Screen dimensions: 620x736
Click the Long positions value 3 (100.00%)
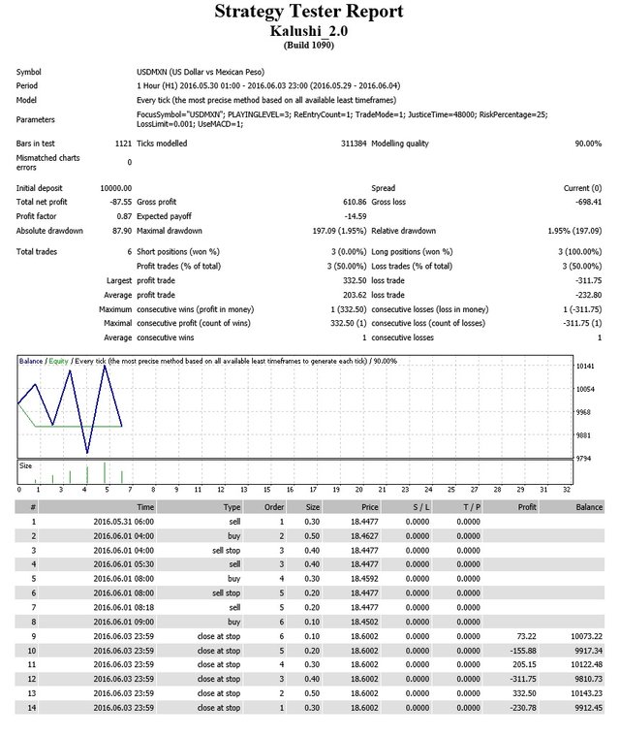pos(579,252)
